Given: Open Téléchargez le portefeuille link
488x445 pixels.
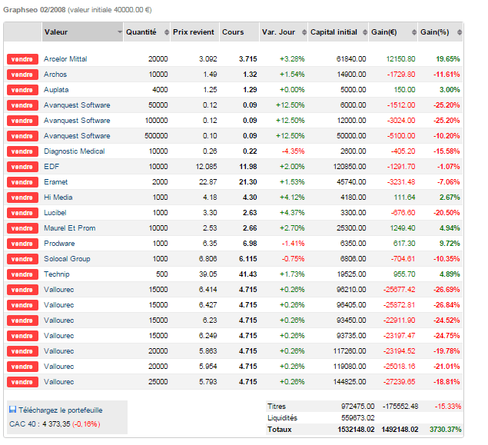Looking at the screenshot, I should pos(60,410).
